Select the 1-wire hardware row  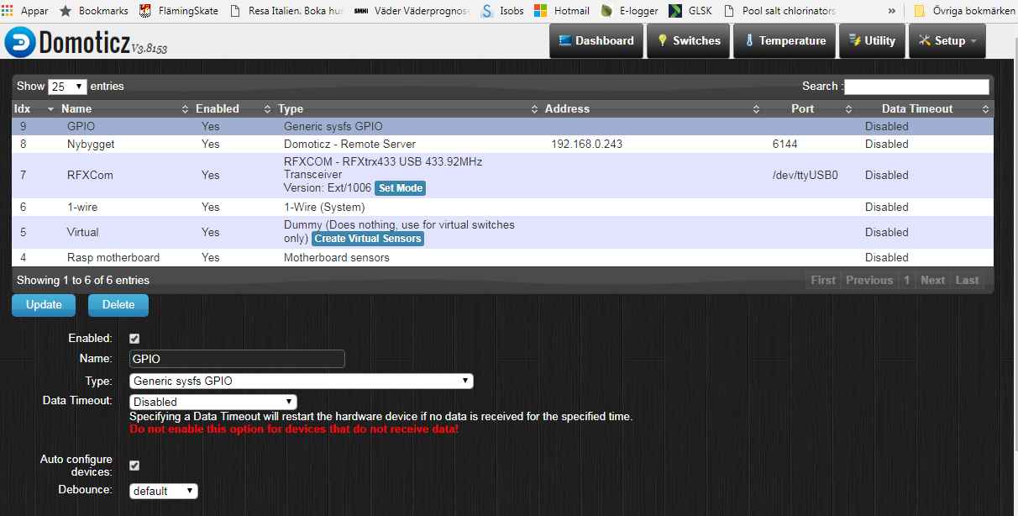[502, 207]
